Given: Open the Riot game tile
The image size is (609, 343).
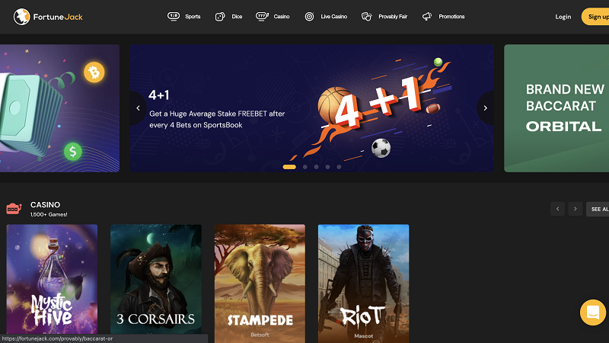Looking at the screenshot, I should (364, 282).
